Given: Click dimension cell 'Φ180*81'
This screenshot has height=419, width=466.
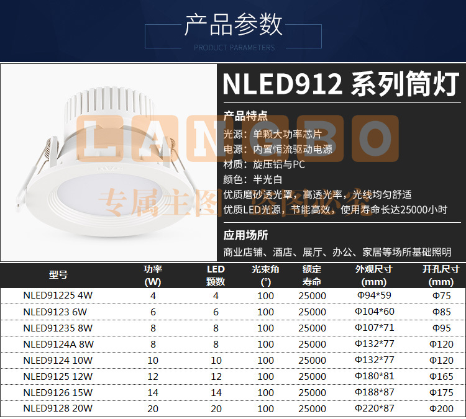Looking at the screenshot, I should [x=375, y=376].
